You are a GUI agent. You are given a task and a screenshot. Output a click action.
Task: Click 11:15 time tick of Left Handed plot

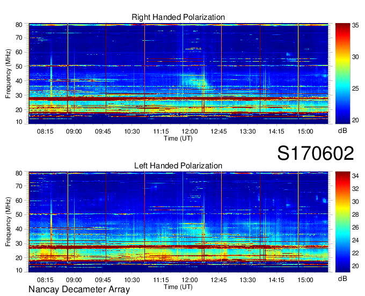coord(161,280)
